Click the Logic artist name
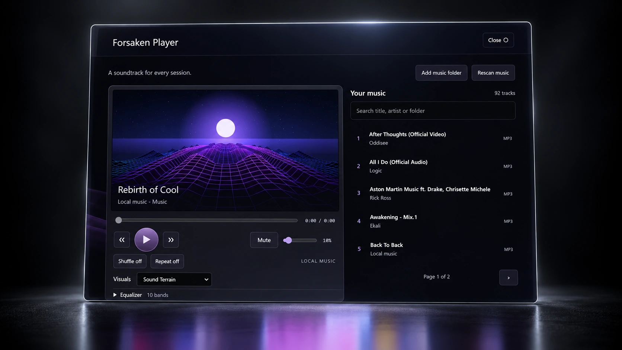This screenshot has width=622, height=350. pos(375,171)
